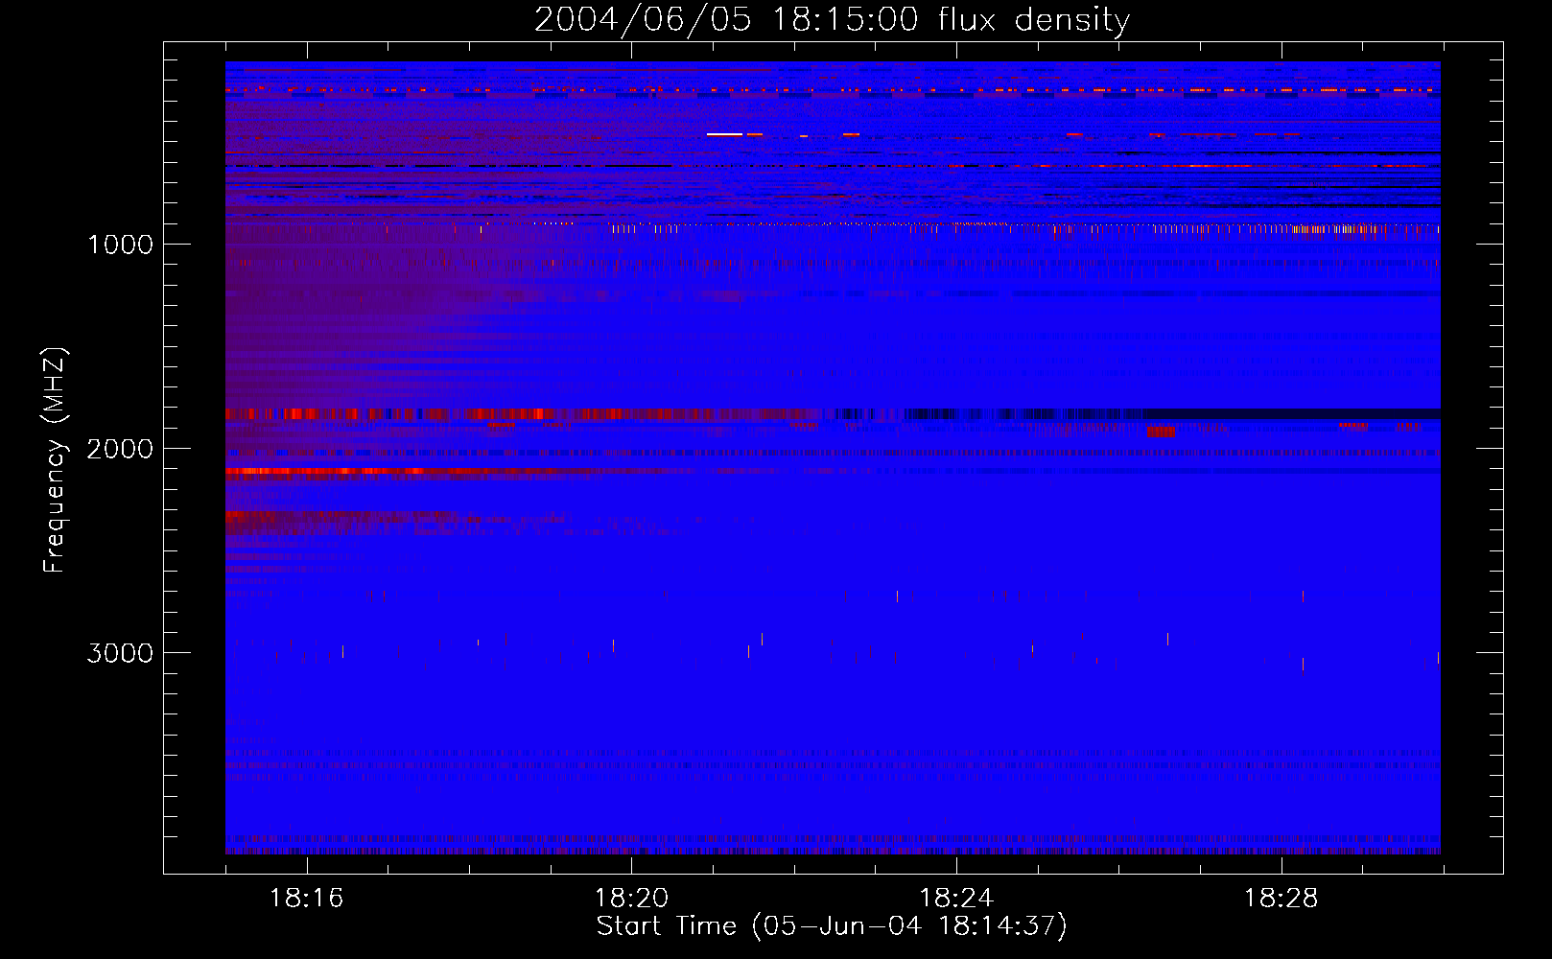
Task: Click the 2000 frequency tick label
Action: (120, 449)
